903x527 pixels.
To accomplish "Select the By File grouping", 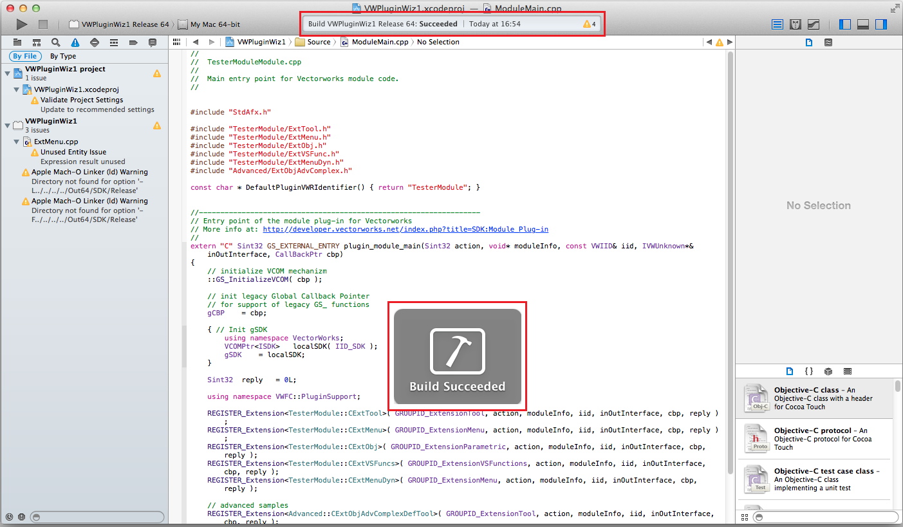I will pos(25,56).
